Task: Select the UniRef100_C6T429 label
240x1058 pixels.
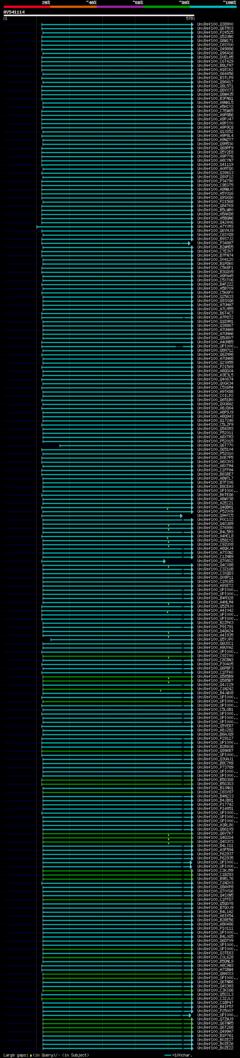Action: (x=215, y=61)
